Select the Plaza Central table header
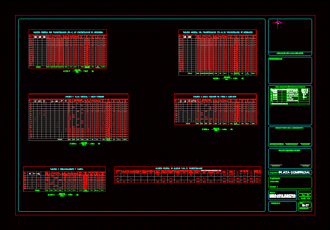Image resolution: width=330 pixels, height=230 pixels. coord(79,96)
